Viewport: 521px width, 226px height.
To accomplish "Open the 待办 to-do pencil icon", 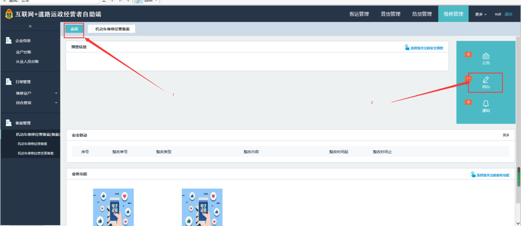I will (x=486, y=80).
